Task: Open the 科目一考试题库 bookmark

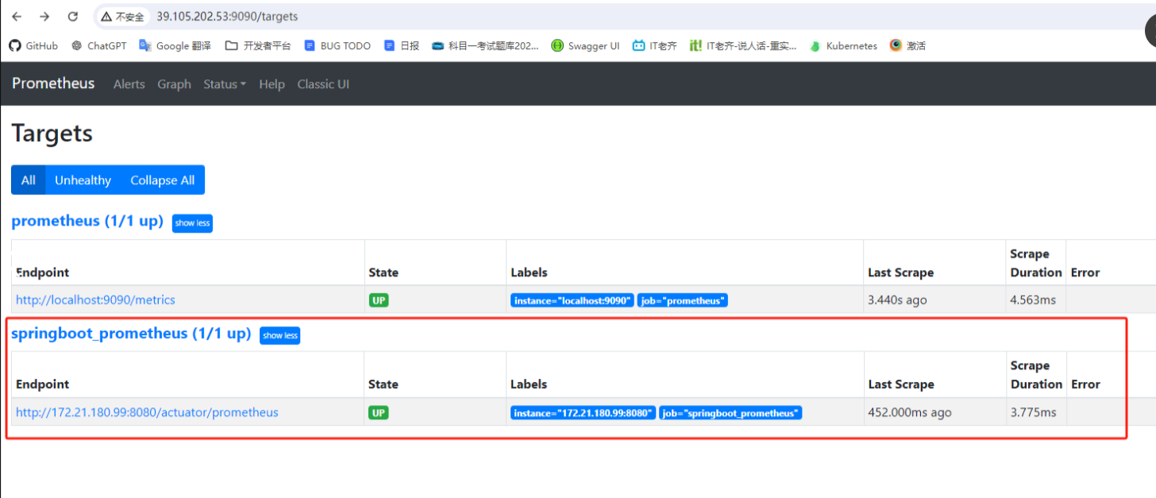Action: tap(485, 46)
